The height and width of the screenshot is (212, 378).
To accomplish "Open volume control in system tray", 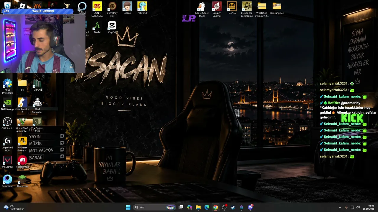I will pos(358,207).
